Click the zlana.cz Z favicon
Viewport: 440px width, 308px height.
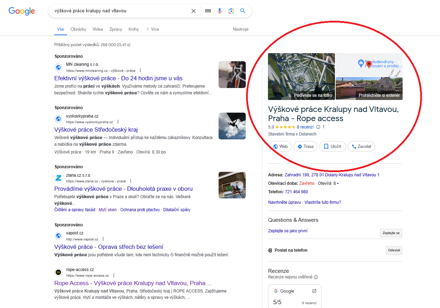[x=59, y=178]
